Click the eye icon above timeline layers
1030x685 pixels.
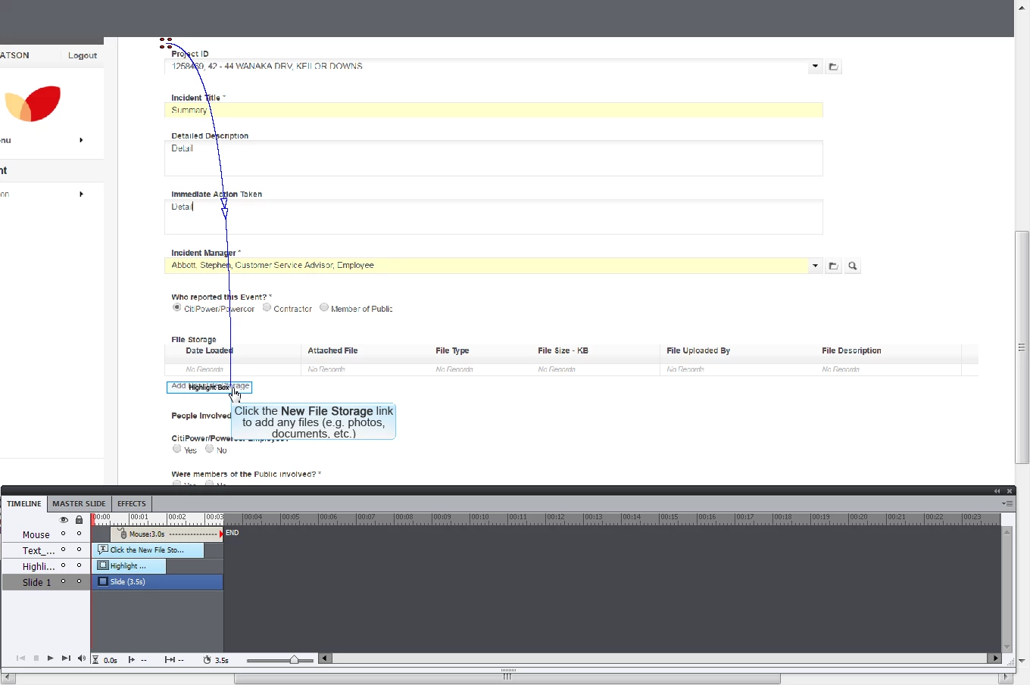click(64, 520)
